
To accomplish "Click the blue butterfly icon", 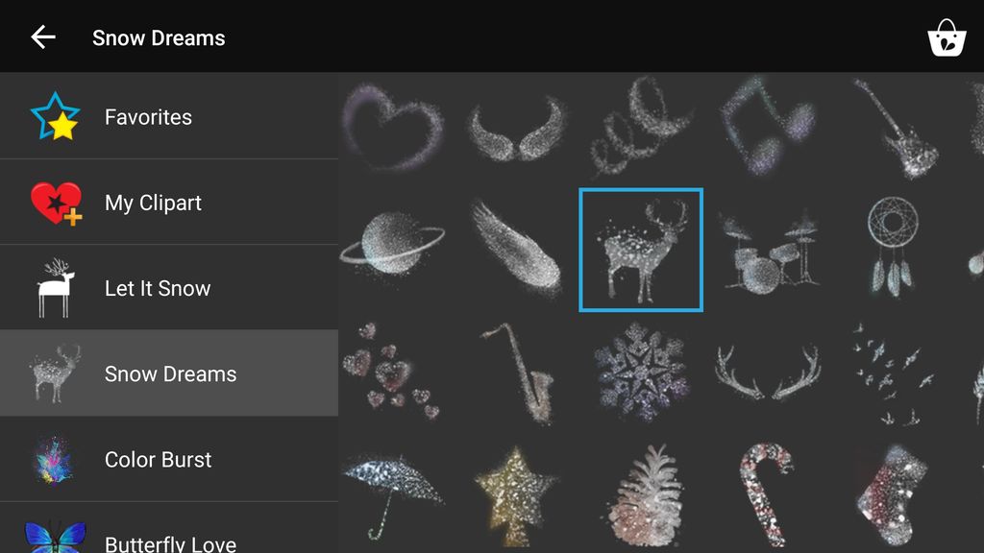I will pyautogui.click(x=55, y=536).
